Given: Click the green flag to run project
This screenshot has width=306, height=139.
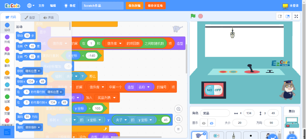Looking at the screenshot, I should [193, 16].
